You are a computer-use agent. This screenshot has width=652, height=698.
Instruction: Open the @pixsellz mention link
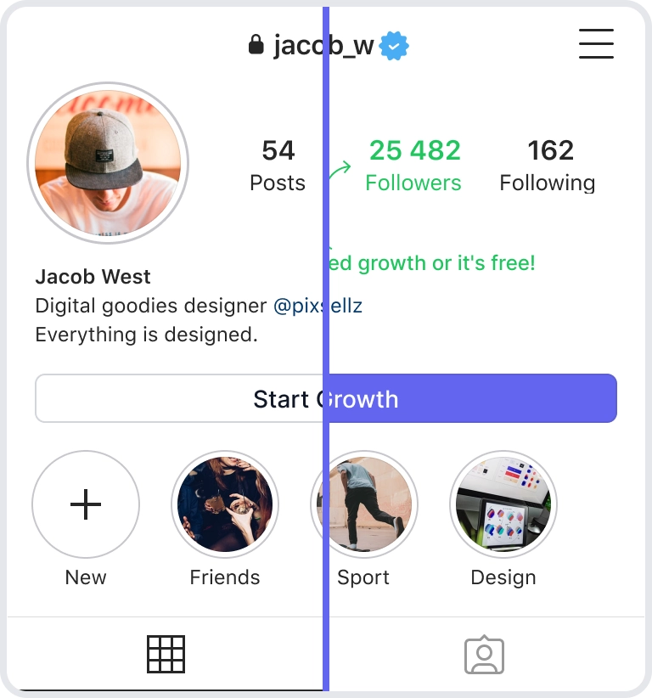pyautogui.click(x=318, y=306)
